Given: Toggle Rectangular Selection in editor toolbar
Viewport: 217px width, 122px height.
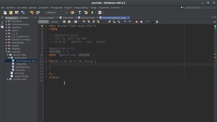Looking at the screenshot, I should tap(103, 22).
